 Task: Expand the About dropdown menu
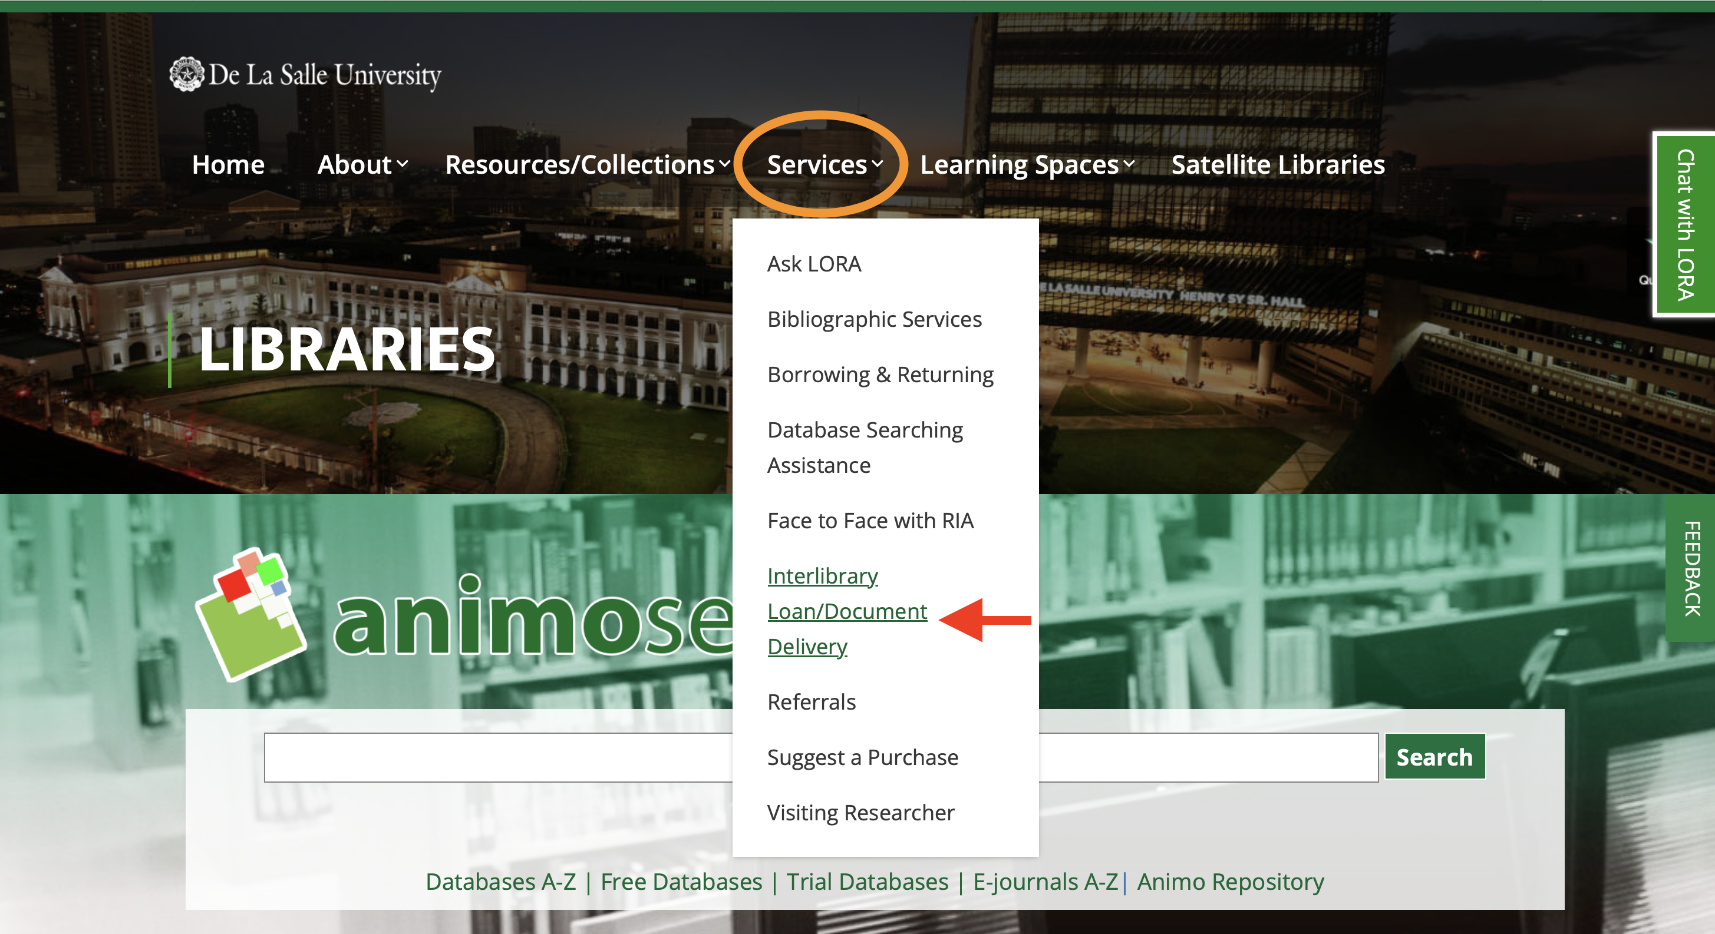pos(362,165)
